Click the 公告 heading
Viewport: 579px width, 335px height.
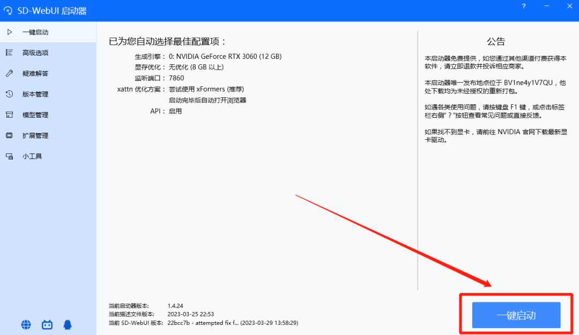pyautogui.click(x=495, y=41)
